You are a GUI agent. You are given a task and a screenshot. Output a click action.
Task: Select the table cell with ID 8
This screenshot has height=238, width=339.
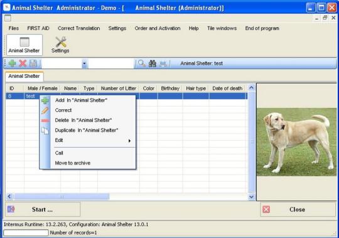[x=15, y=96]
